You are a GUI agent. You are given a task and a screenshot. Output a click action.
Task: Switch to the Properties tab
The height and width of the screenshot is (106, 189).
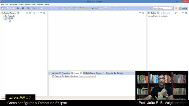[64, 73]
